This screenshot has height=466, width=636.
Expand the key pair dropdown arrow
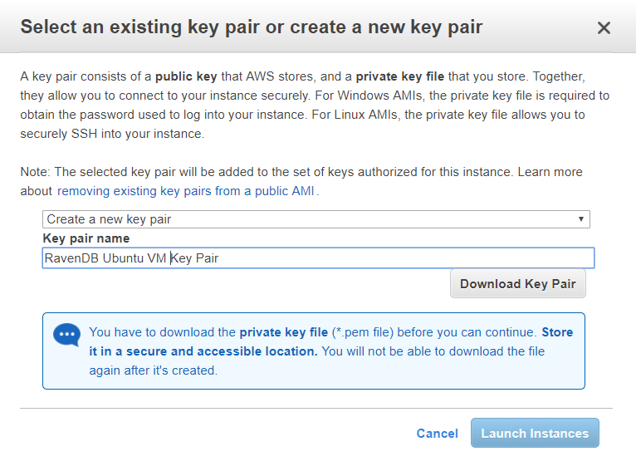click(x=581, y=219)
